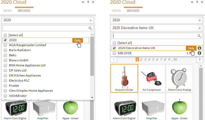Click Only button beside 2020 manufacturer

point(78,41)
